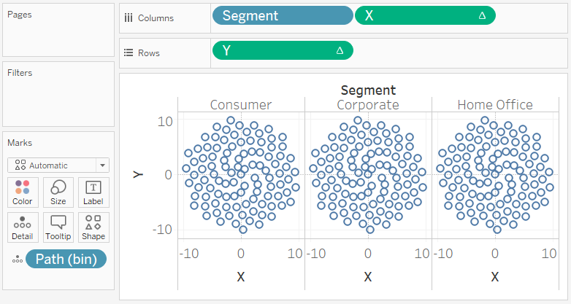The width and height of the screenshot is (571, 304).
Task: Click the Home Office column header
Action: point(495,105)
